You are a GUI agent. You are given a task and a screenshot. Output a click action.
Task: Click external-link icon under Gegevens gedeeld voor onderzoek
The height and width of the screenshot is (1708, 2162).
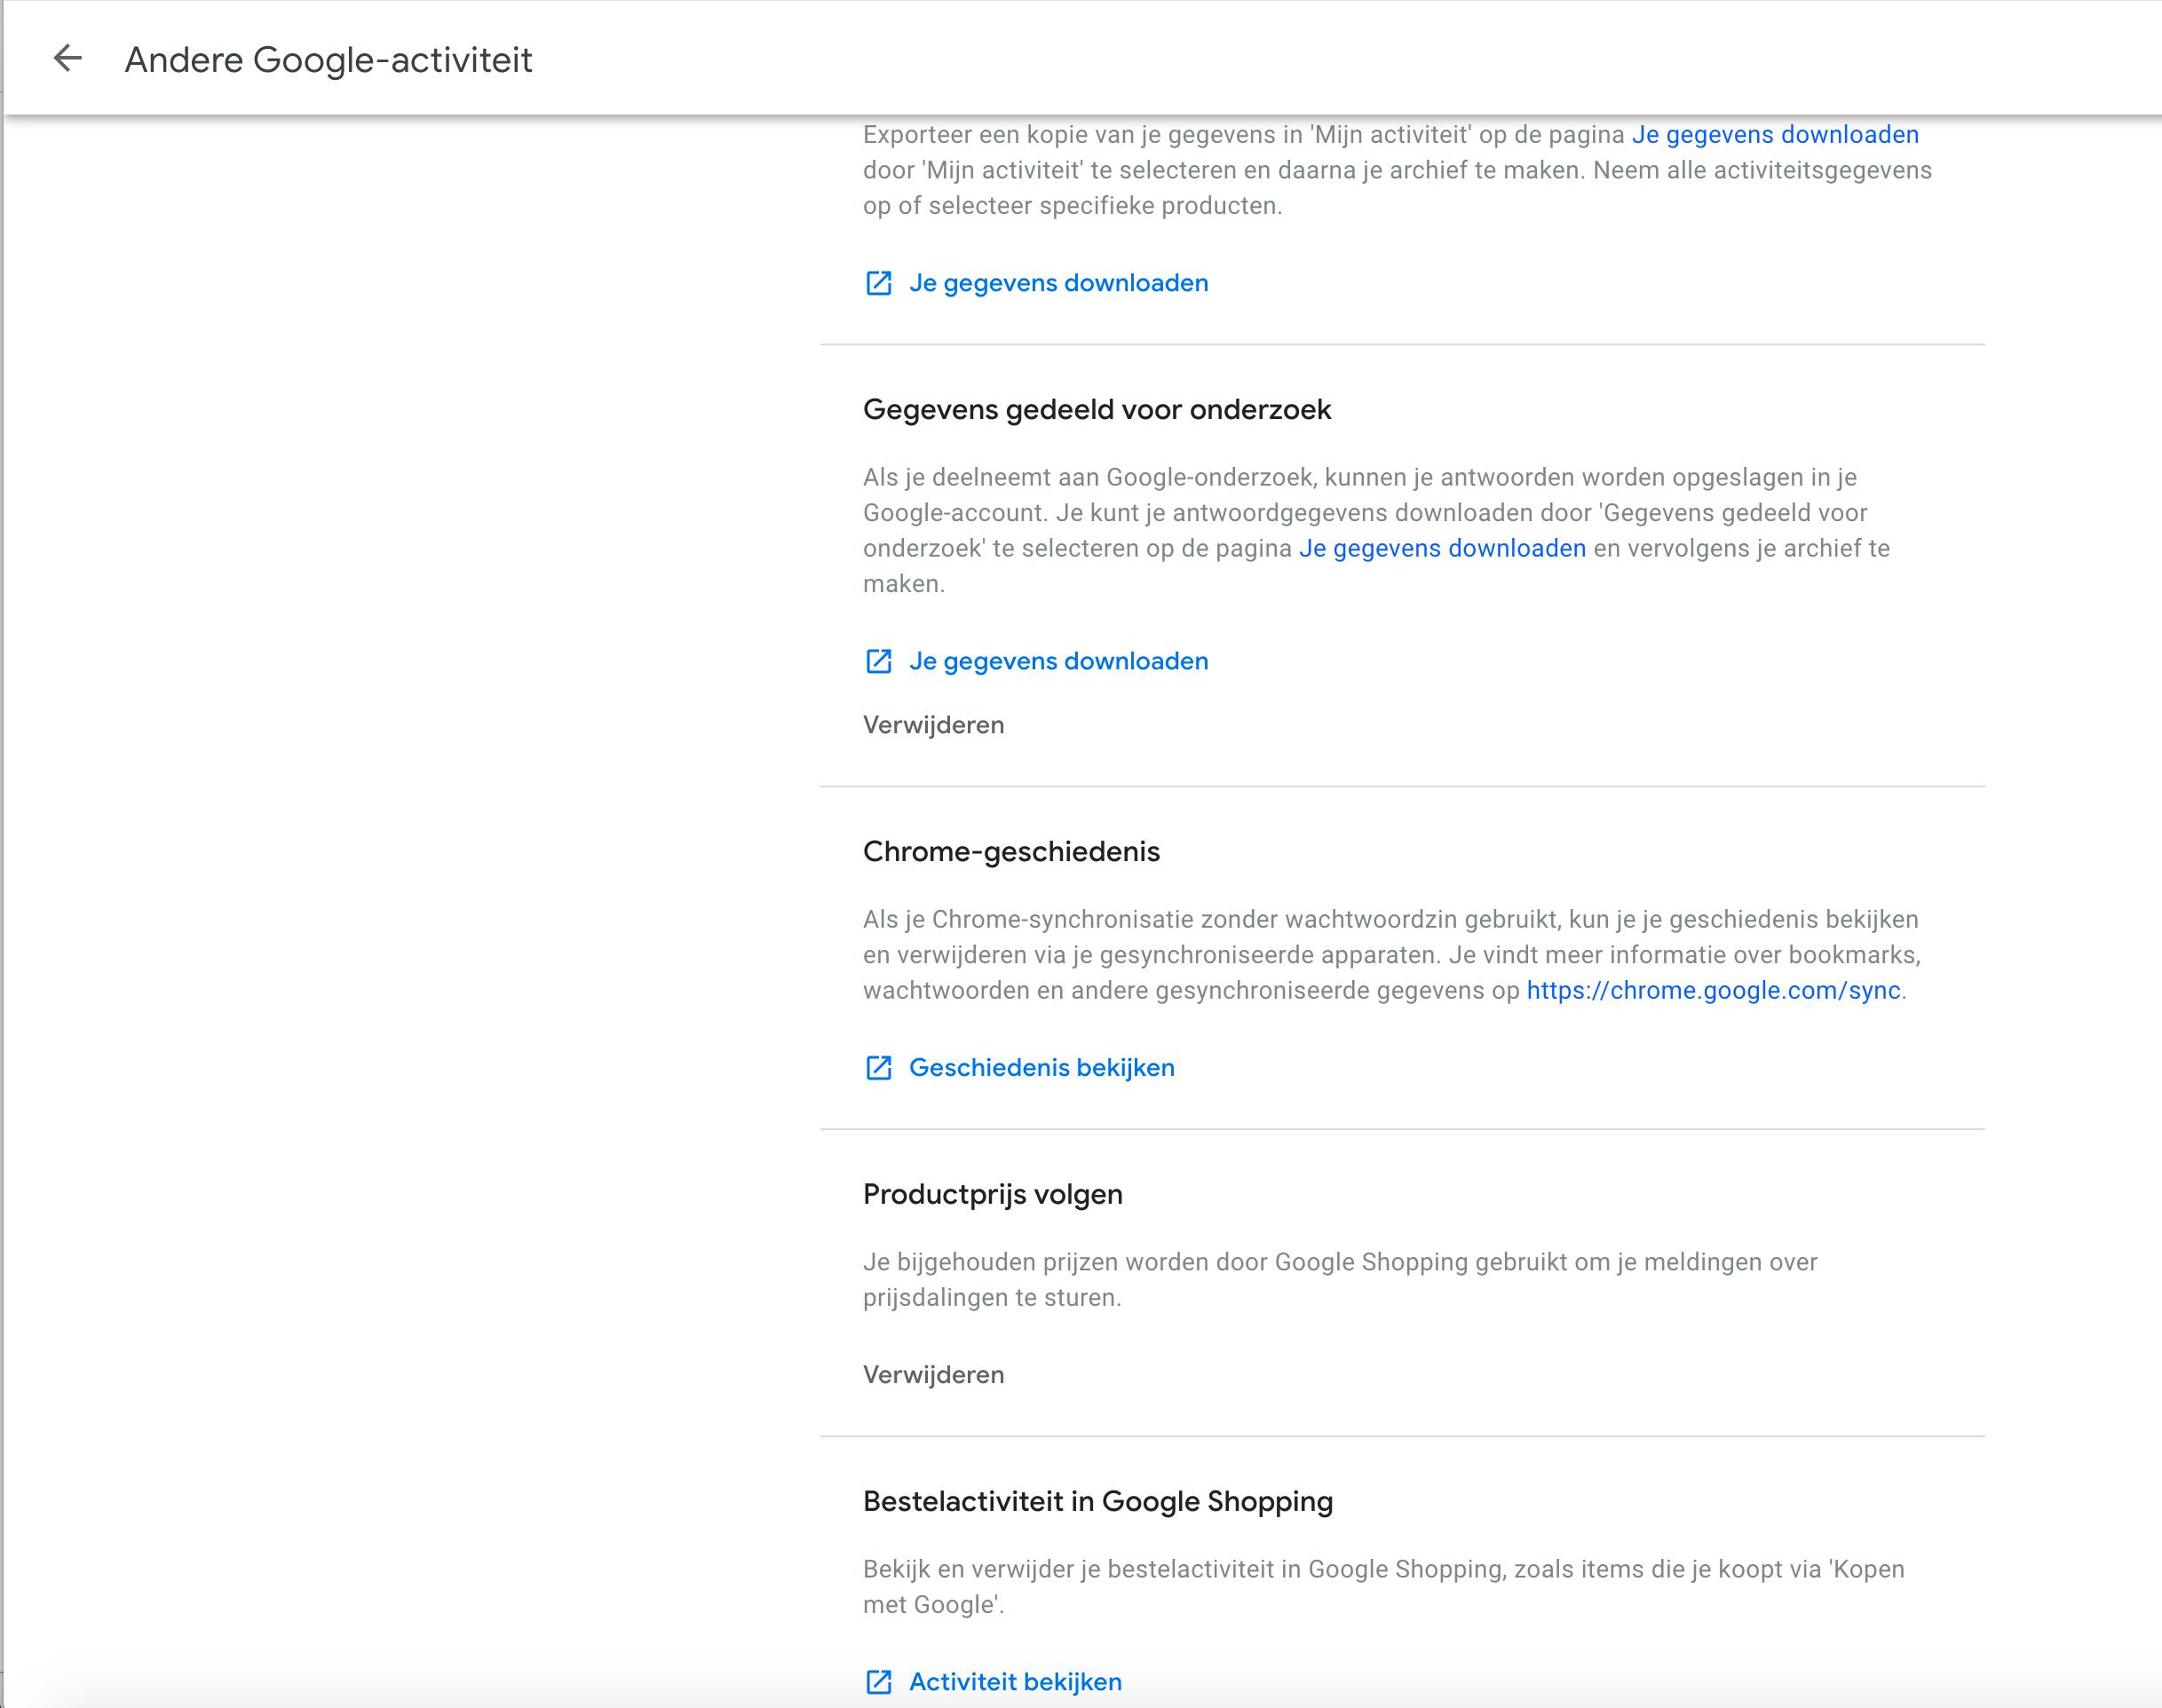pyautogui.click(x=878, y=661)
